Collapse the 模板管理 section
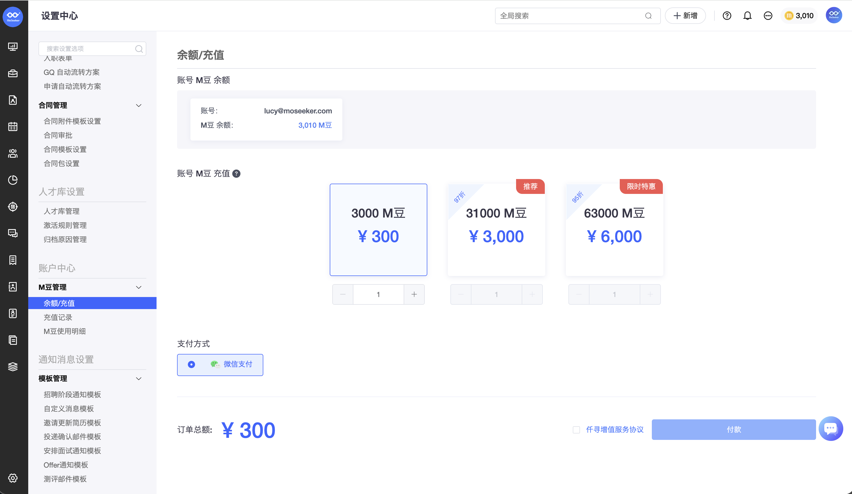Screen dimensions: 852x494 (139, 378)
